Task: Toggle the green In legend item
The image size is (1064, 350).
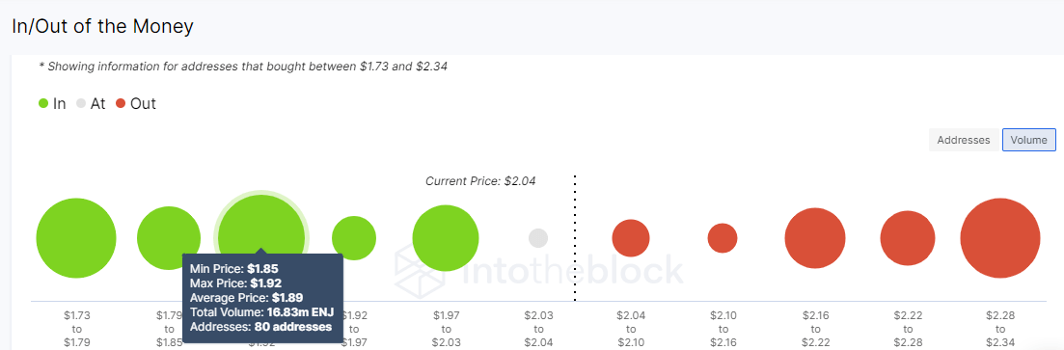Action: (x=52, y=104)
